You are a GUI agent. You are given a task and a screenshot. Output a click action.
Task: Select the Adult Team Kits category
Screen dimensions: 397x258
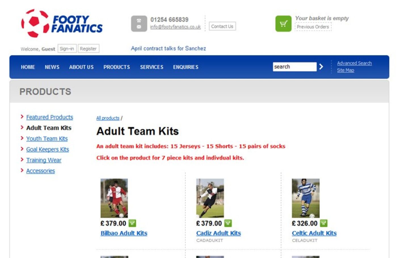(49, 128)
